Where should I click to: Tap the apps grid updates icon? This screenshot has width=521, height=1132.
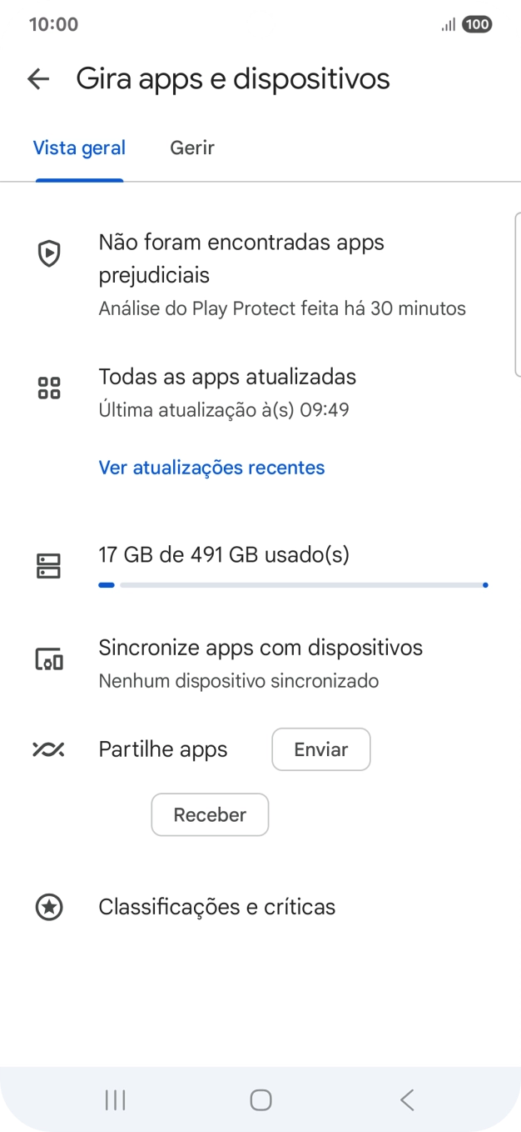(x=49, y=388)
